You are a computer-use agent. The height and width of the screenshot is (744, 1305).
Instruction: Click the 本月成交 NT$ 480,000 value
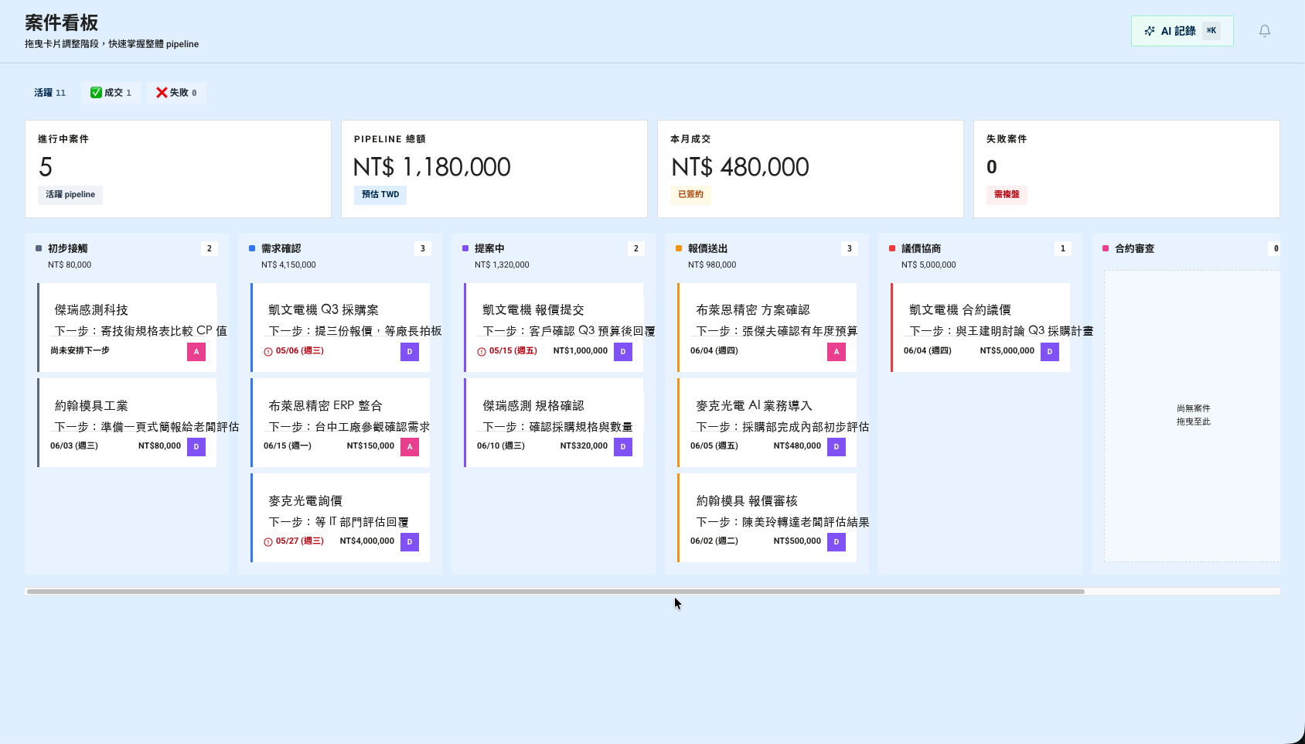[740, 167]
